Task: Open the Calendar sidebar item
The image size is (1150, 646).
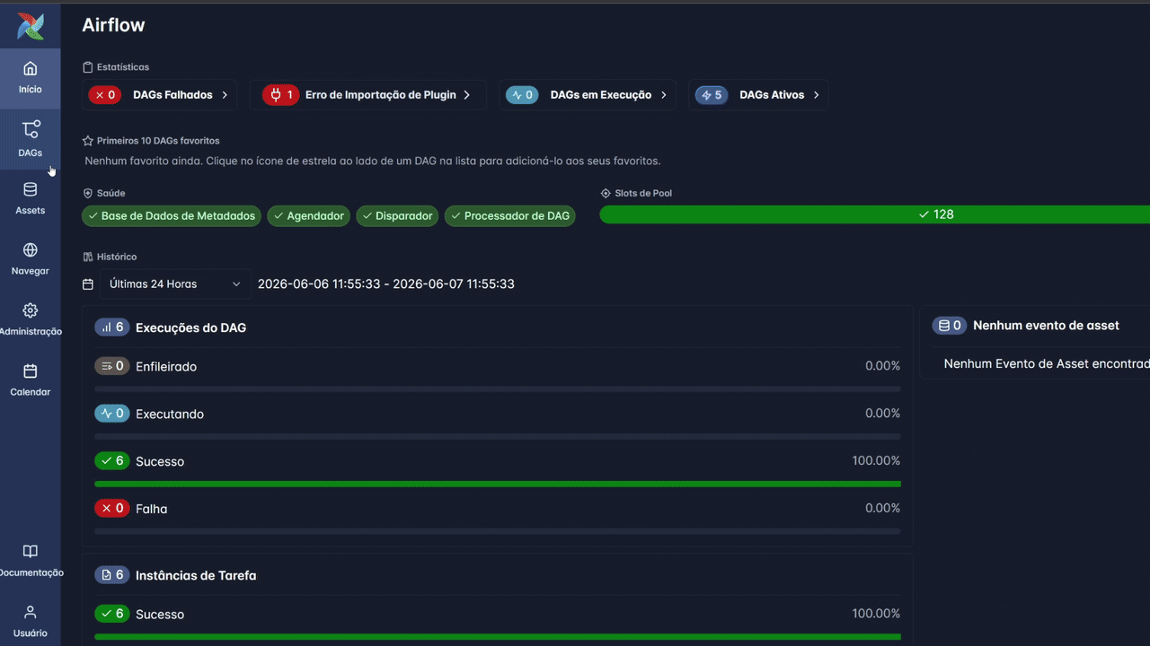Action: [30, 380]
